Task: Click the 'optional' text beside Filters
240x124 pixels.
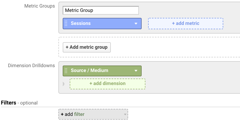Action: pos(29,103)
